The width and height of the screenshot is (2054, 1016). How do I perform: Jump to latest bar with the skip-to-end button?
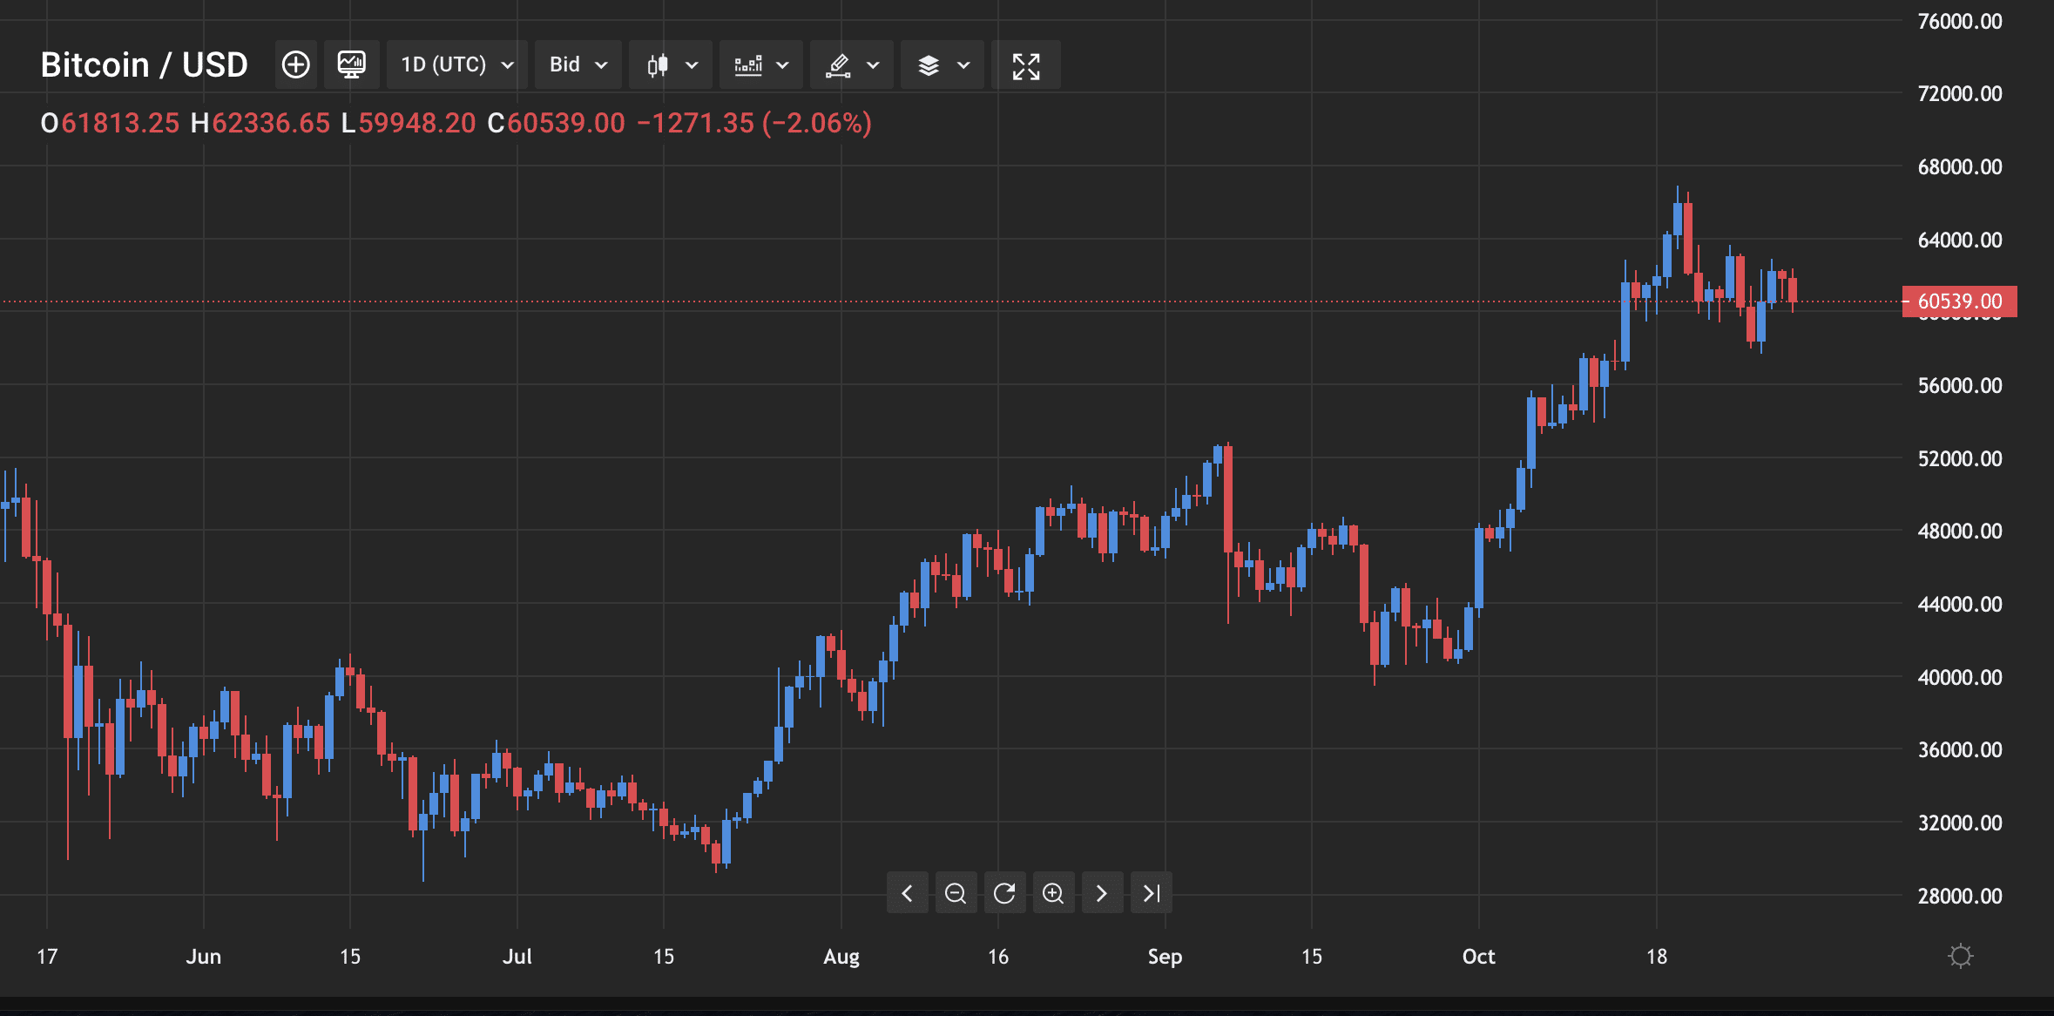(1152, 893)
